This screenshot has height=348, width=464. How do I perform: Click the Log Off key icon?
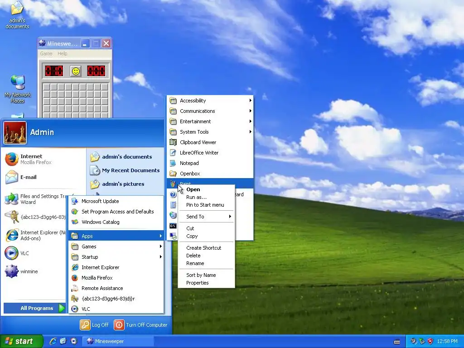(85, 325)
